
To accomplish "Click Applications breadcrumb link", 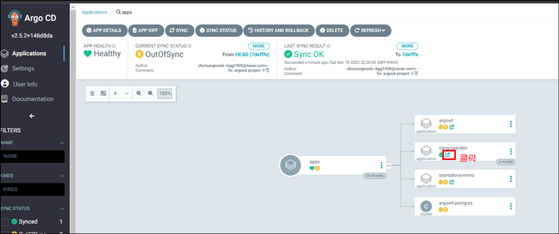I will 94,12.
